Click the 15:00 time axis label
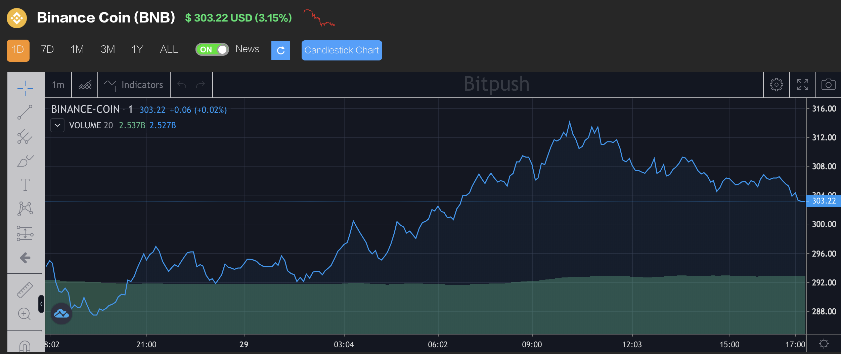 click(x=729, y=344)
